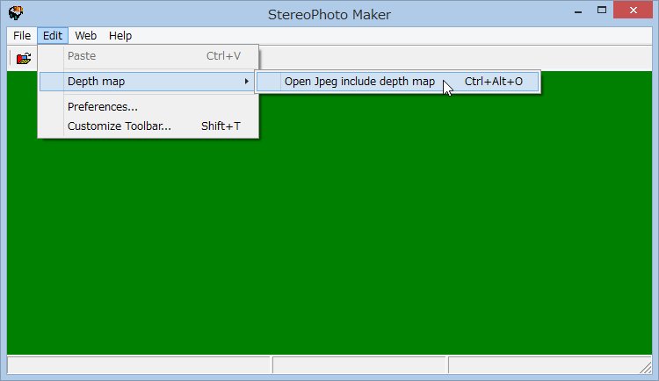The image size is (659, 381).
Task: Close the open Edit menu
Action: [53, 36]
